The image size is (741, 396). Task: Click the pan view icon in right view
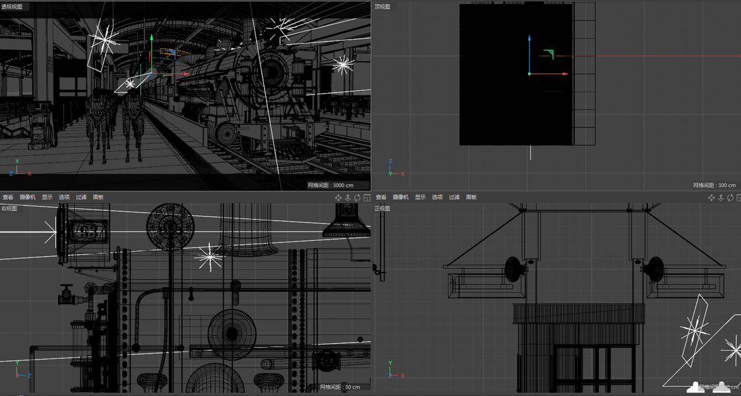pyautogui.click(x=338, y=197)
